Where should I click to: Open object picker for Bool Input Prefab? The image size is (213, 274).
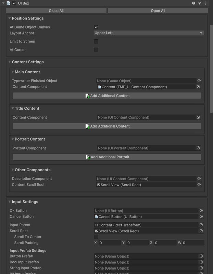[201, 262]
